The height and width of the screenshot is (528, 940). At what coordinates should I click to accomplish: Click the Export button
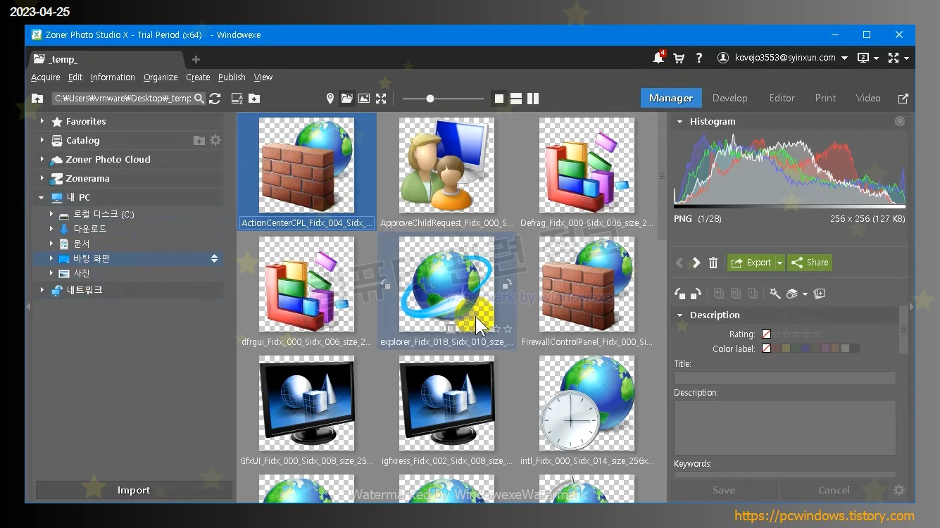point(751,263)
